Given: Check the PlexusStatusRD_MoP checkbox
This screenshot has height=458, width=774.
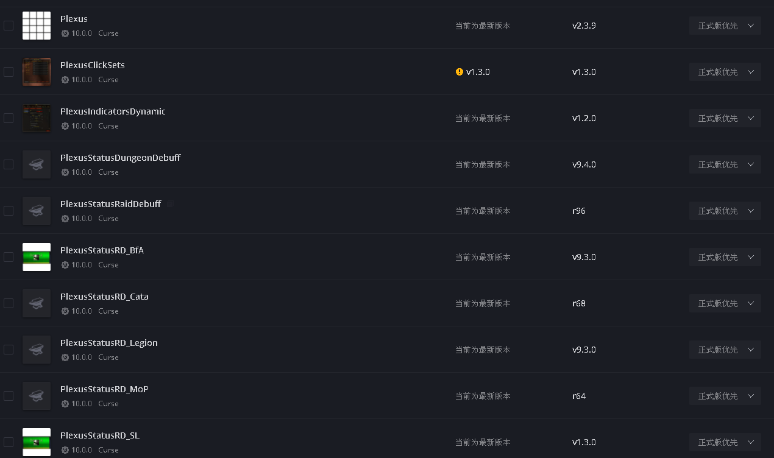Looking at the screenshot, I should [x=9, y=396].
